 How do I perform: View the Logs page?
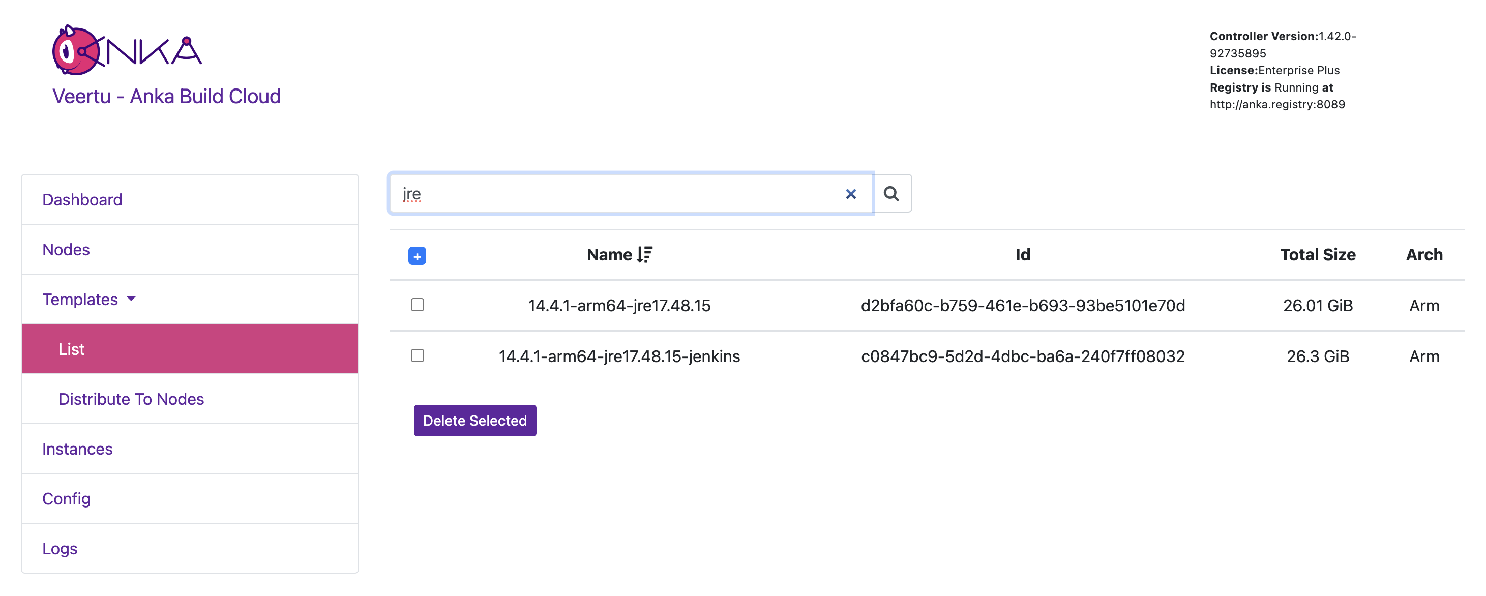(x=60, y=548)
